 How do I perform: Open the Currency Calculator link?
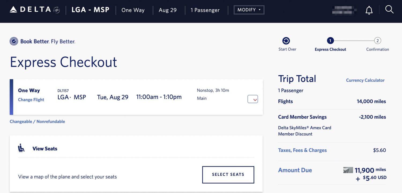tap(365, 80)
